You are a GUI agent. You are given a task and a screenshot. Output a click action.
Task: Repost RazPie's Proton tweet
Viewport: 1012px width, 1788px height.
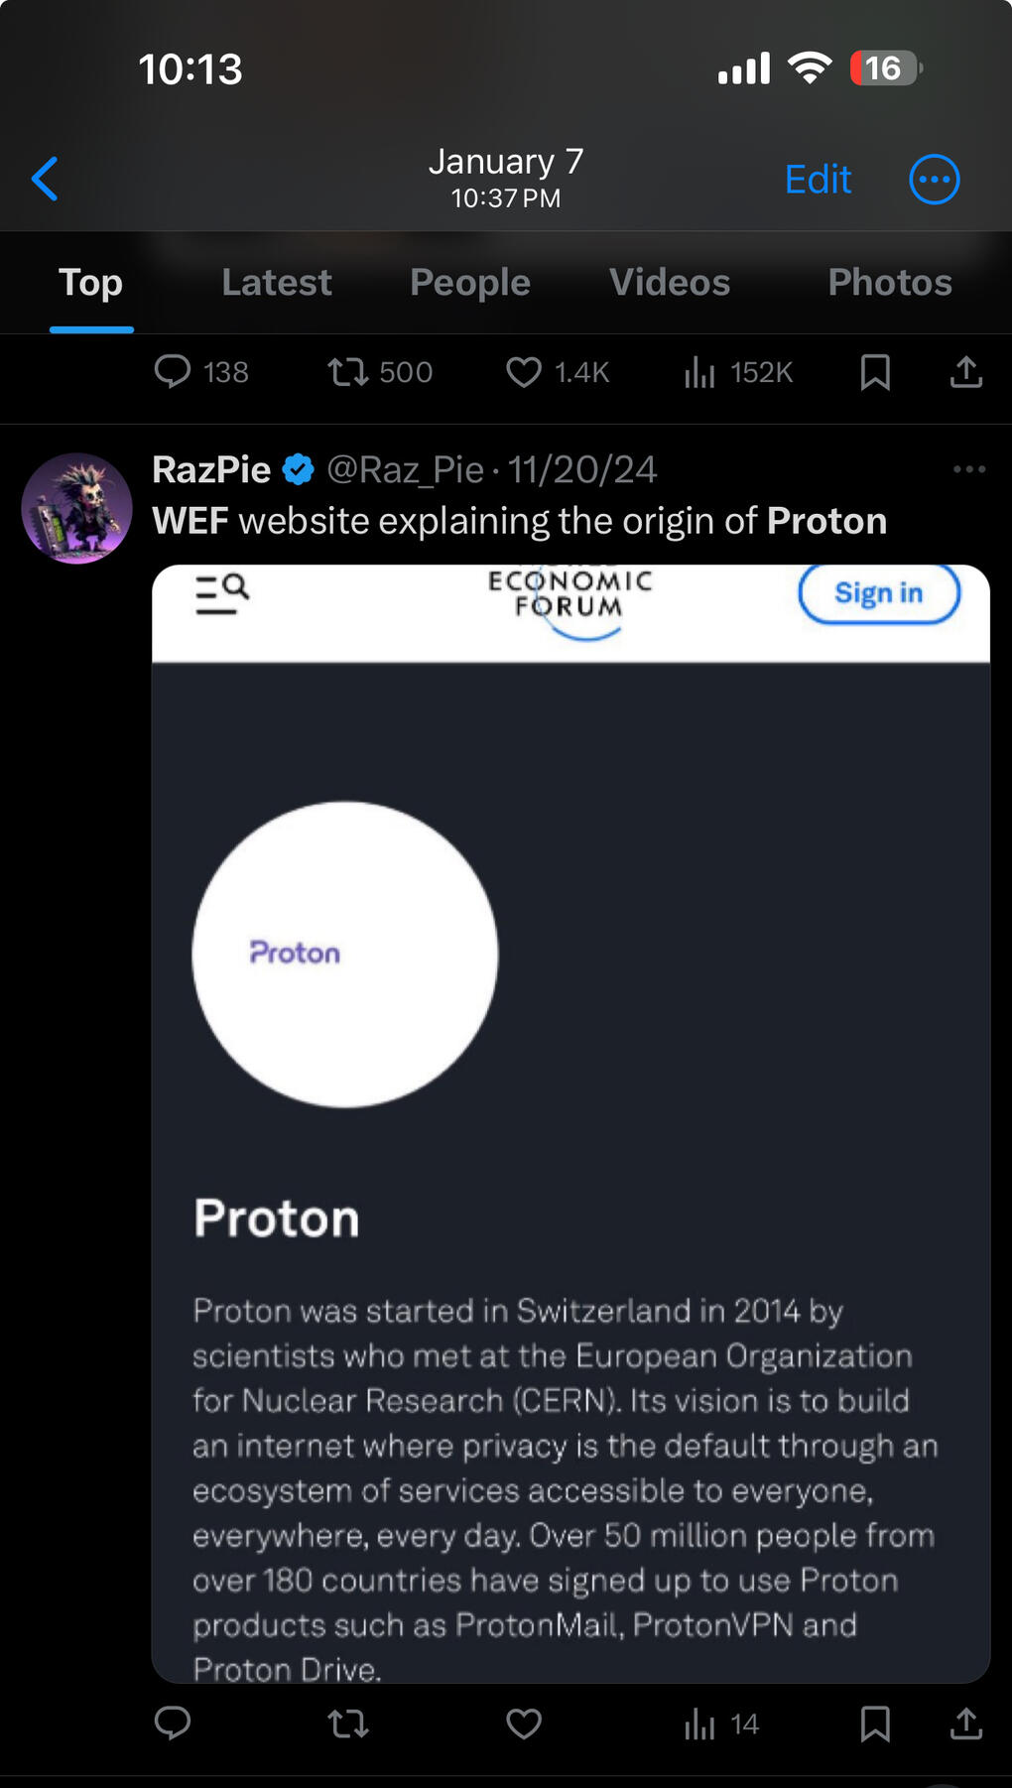pyautogui.click(x=348, y=1724)
